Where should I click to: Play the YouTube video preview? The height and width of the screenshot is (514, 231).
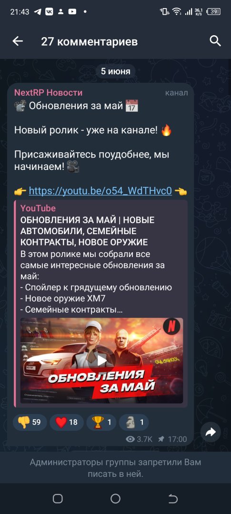click(102, 361)
